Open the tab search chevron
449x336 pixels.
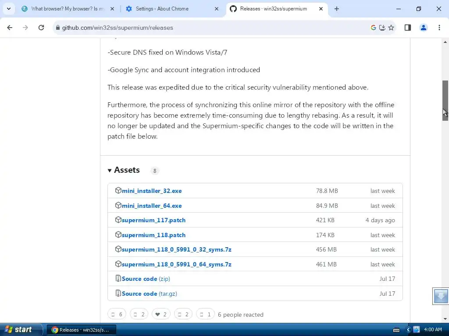(x=9, y=9)
